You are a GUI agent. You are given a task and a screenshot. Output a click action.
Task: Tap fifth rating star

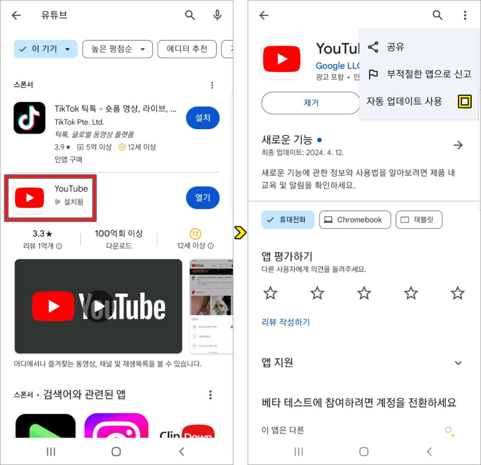pos(458,293)
